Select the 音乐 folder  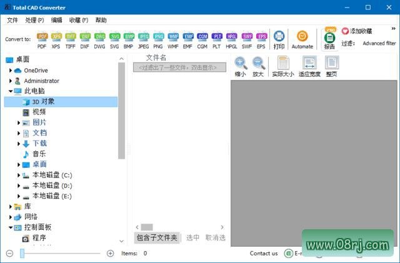39,154
